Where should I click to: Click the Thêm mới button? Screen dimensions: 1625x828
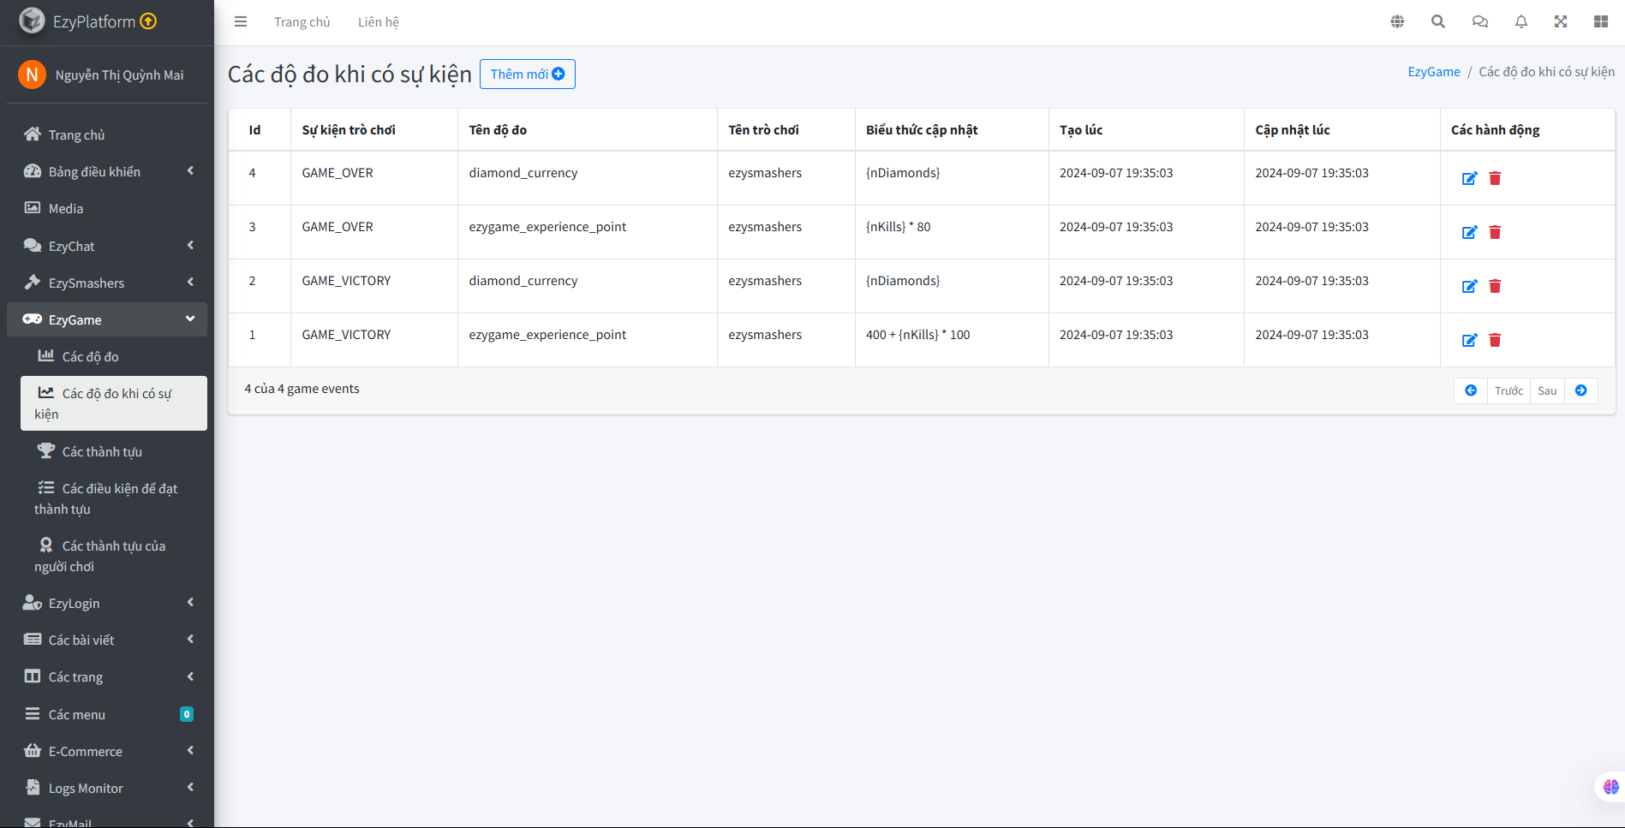pyautogui.click(x=527, y=74)
